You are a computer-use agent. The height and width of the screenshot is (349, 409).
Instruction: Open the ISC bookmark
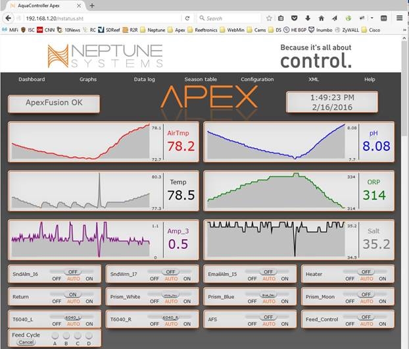point(28,30)
